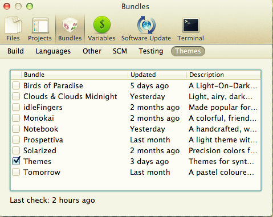Screen dimensions: 273x217
Task: Click 'Precision colors f…' description cell
Action: (223, 150)
